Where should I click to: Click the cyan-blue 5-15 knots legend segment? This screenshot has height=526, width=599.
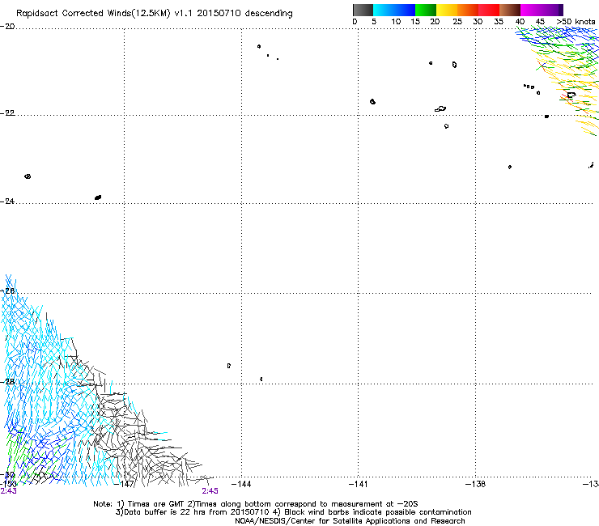click(x=394, y=10)
